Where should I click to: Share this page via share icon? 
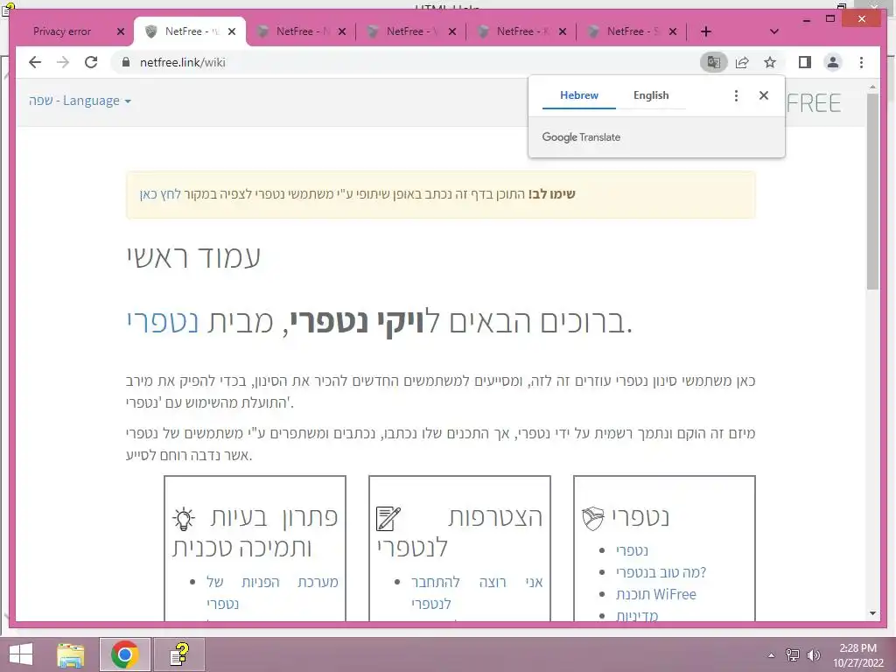coord(742,62)
